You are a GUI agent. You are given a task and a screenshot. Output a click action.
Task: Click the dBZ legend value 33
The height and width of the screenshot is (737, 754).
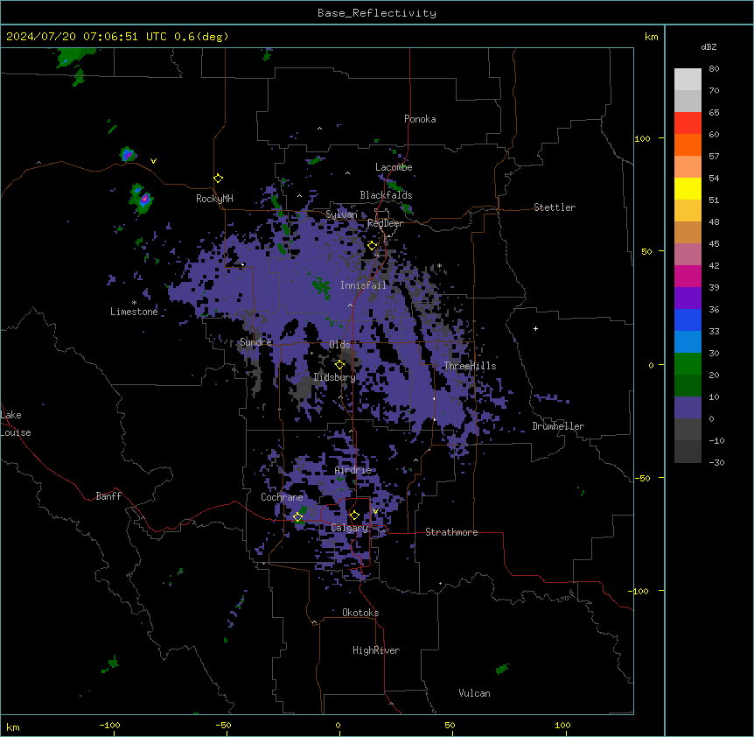(x=714, y=331)
